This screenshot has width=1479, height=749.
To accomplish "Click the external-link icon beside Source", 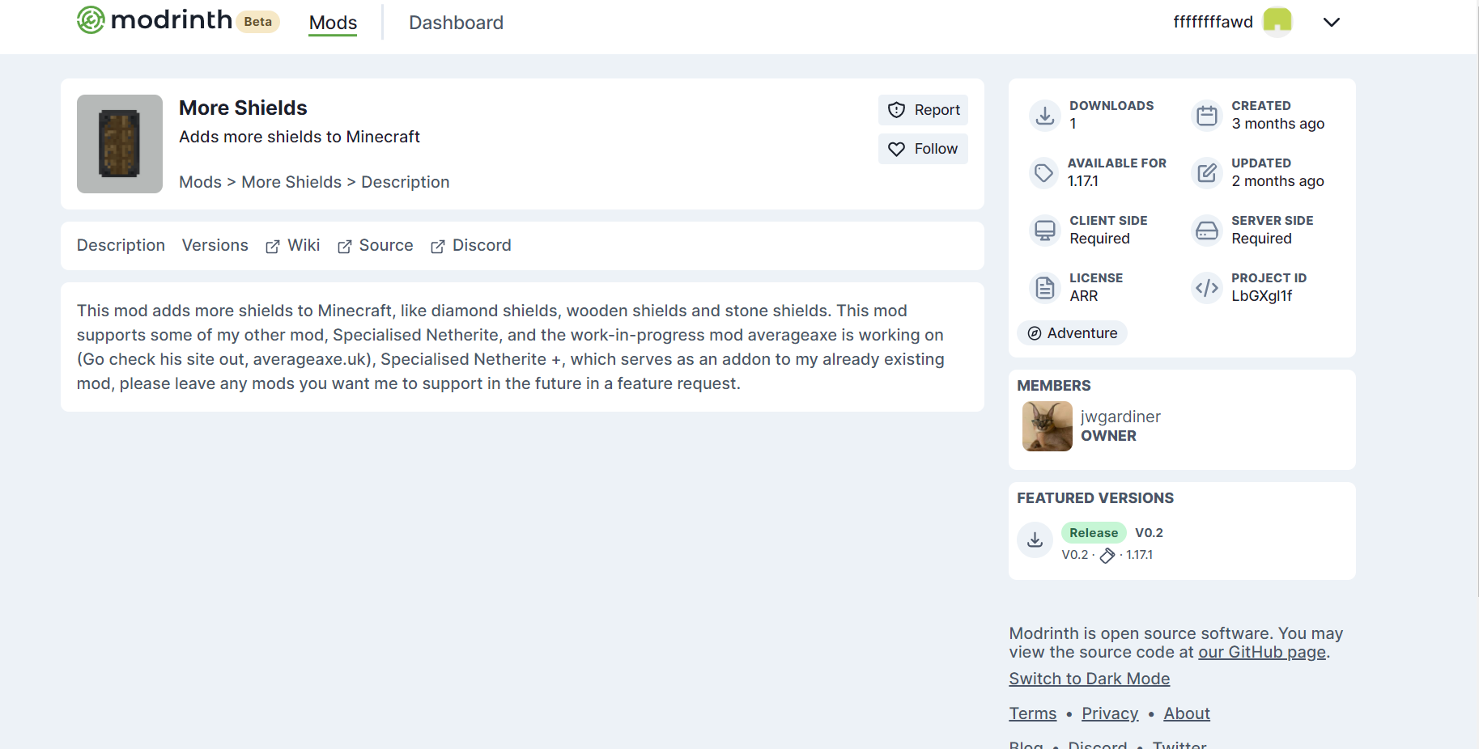I will pyautogui.click(x=344, y=246).
